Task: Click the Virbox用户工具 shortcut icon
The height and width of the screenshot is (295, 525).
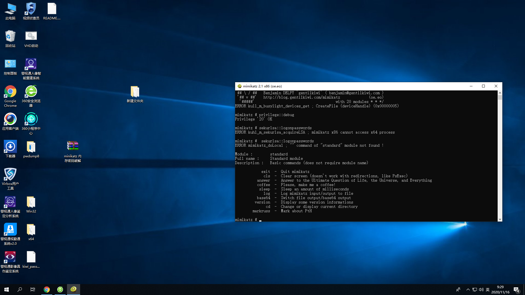Action: tap(10, 175)
